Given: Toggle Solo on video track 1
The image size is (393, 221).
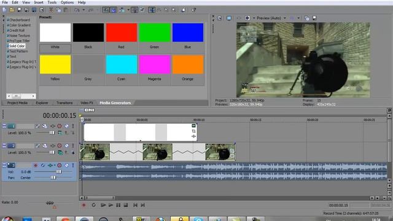Looking at the screenshot, I should coord(73,126).
